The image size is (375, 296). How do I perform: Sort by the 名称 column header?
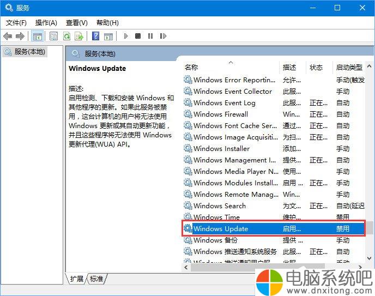point(191,68)
